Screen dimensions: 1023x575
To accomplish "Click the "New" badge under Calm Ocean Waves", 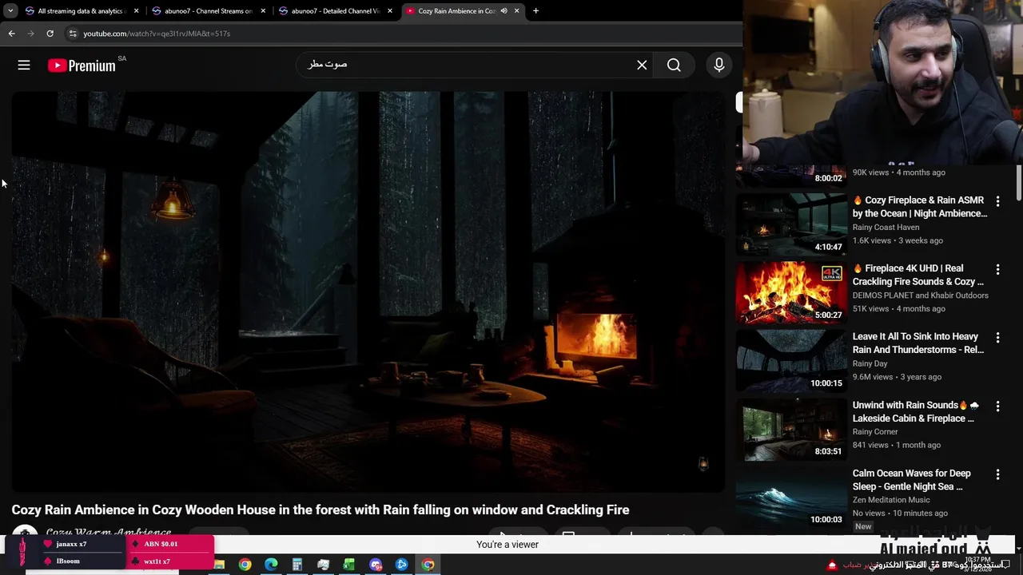I will (863, 526).
